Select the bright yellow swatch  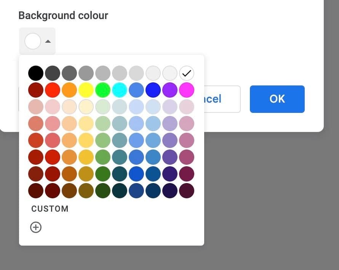86,90
